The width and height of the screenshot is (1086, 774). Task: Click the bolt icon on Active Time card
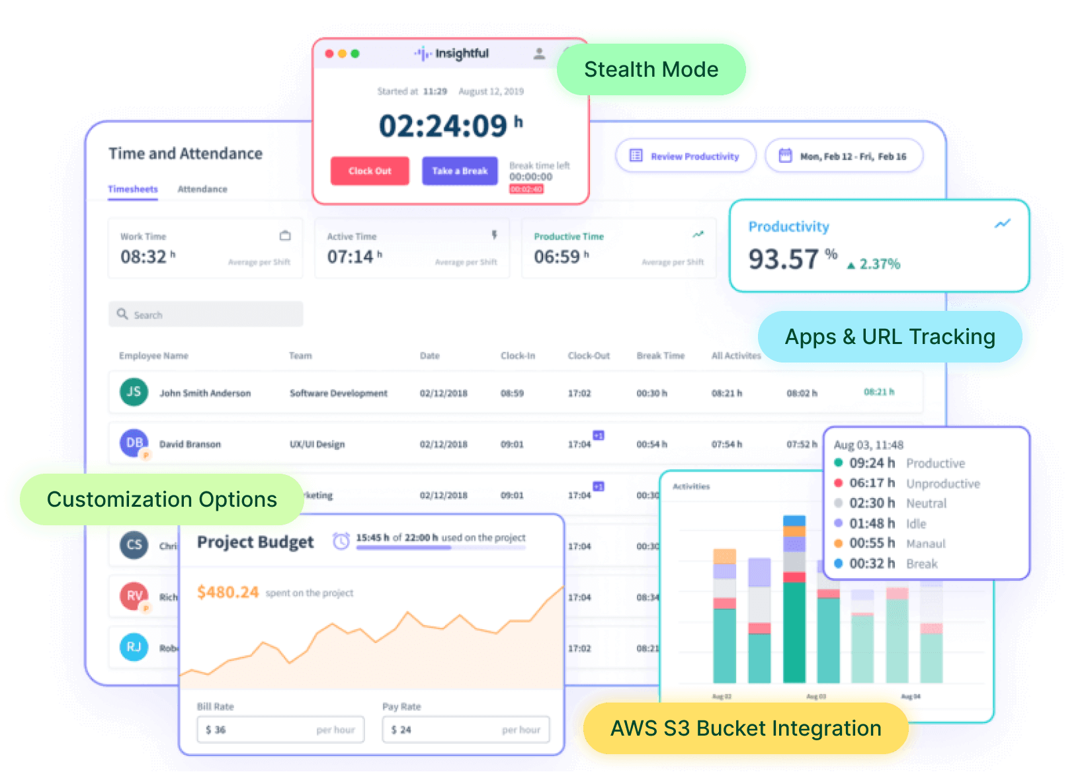[x=494, y=235]
